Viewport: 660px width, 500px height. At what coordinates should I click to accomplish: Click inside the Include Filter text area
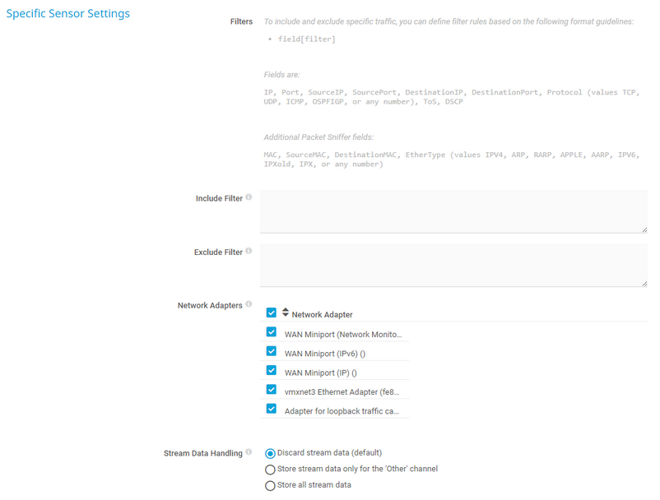click(x=453, y=211)
